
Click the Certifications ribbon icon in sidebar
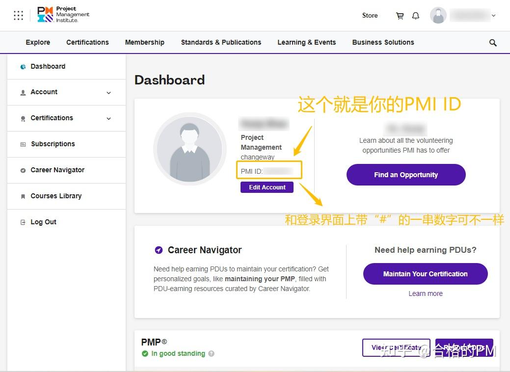tap(23, 118)
